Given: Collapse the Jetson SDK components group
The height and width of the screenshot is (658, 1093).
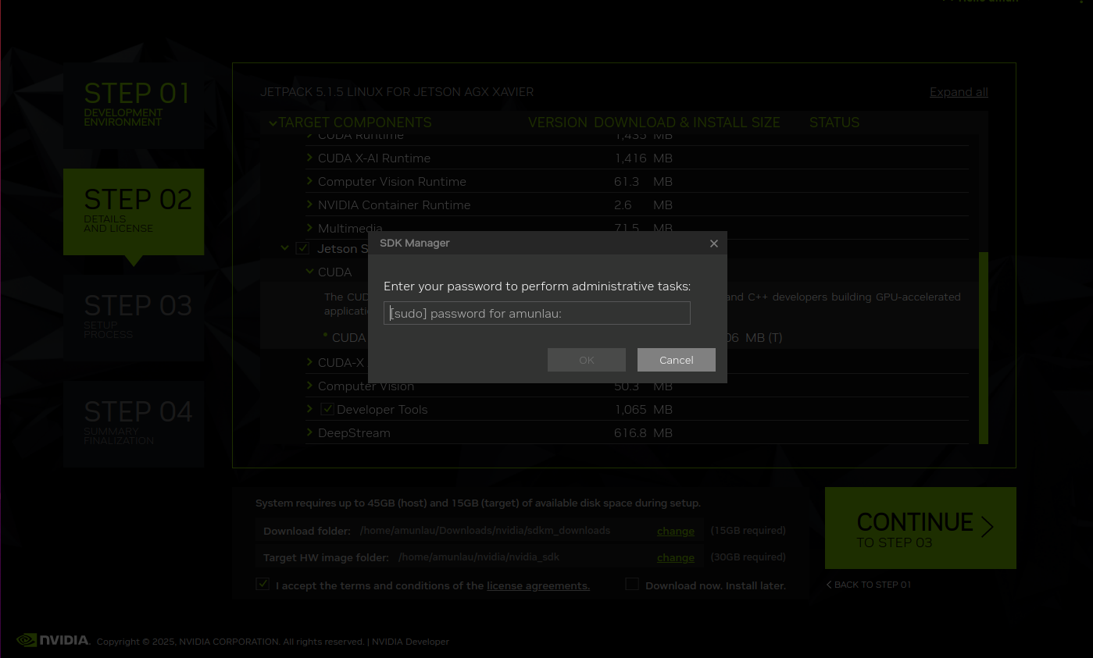Looking at the screenshot, I should [285, 248].
